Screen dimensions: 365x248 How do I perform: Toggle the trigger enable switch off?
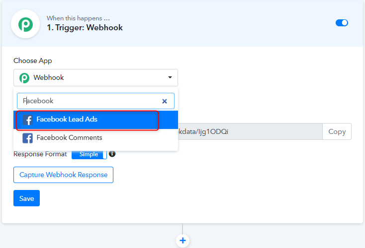342,23
